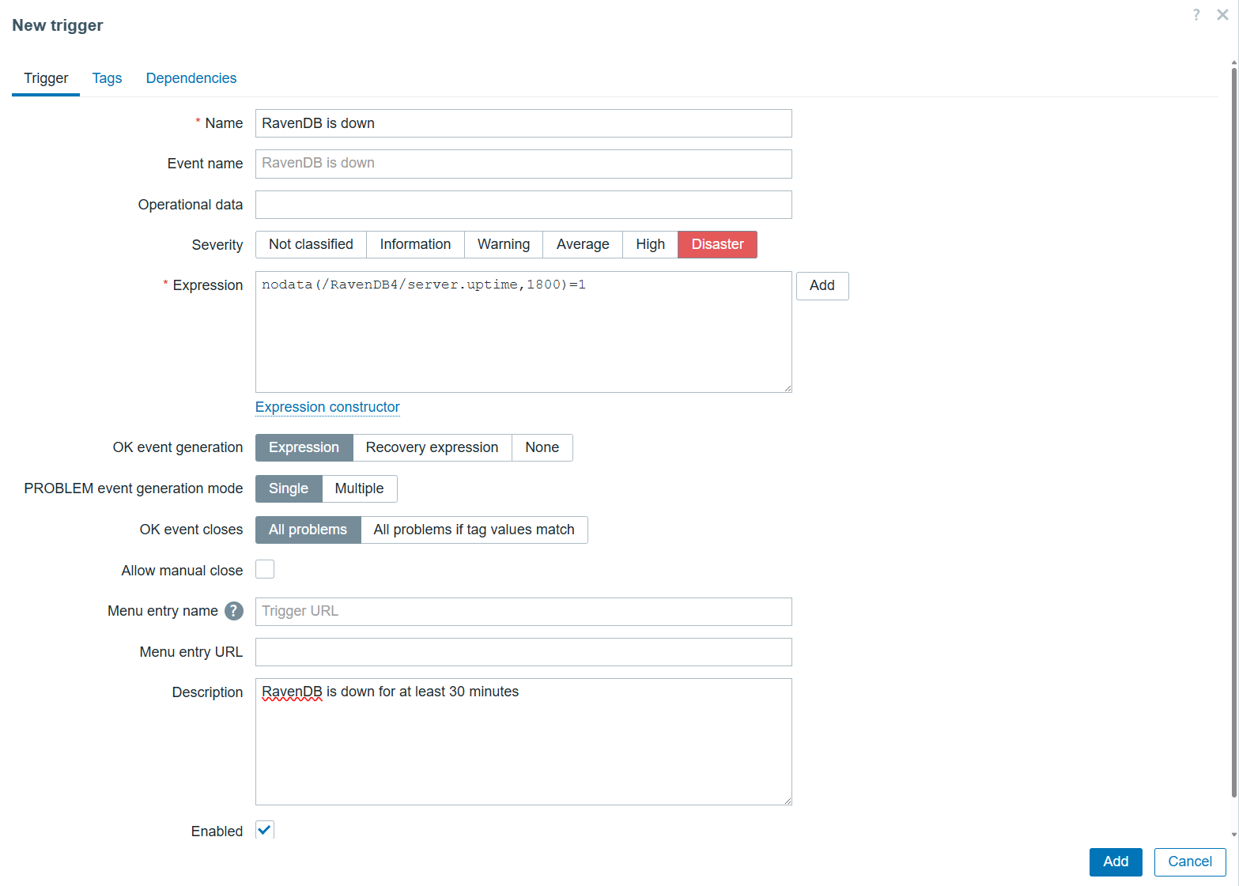
Task: Click the blue Add button to save trigger
Action: click(x=1115, y=861)
